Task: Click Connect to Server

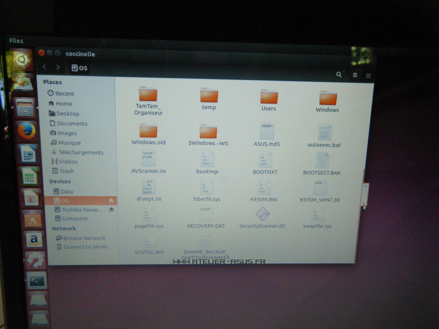Action: pyautogui.click(x=86, y=247)
